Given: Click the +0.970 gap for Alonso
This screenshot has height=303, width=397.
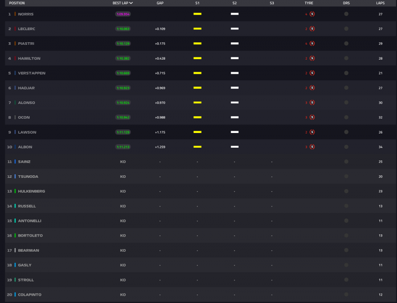Looking at the screenshot, I should tap(160, 103).
